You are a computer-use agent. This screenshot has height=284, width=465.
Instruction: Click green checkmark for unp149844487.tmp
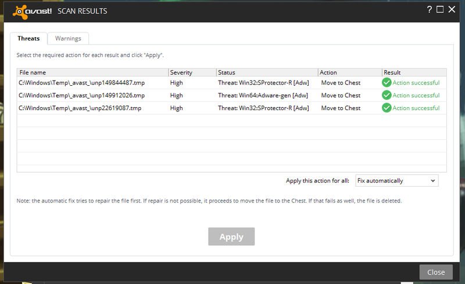click(387, 82)
